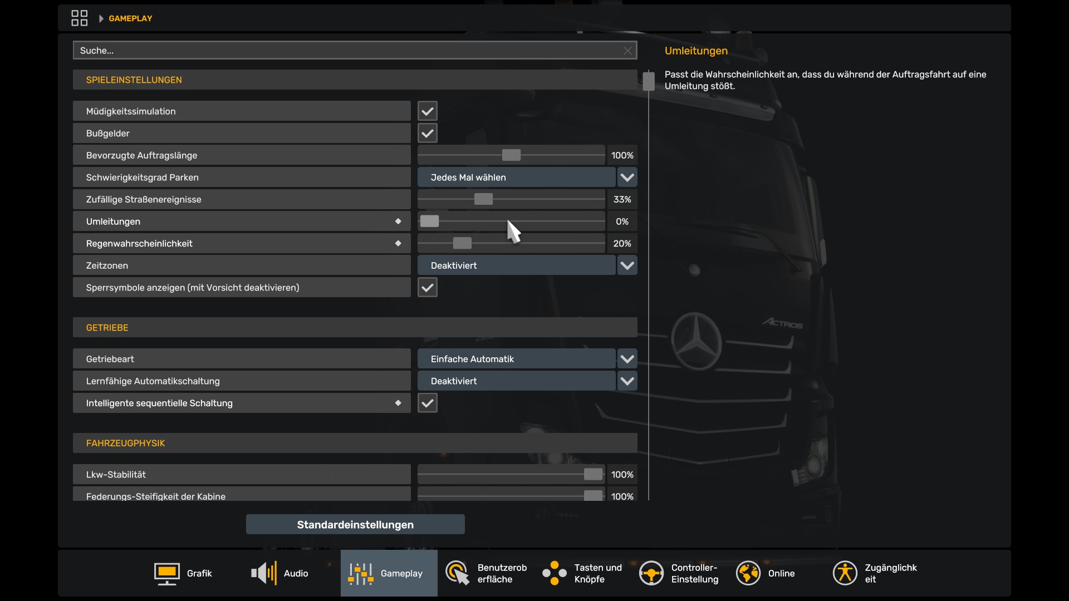Expand Schwierigkeitsgrad Parken dropdown
This screenshot has height=601, width=1069.
(x=627, y=178)
